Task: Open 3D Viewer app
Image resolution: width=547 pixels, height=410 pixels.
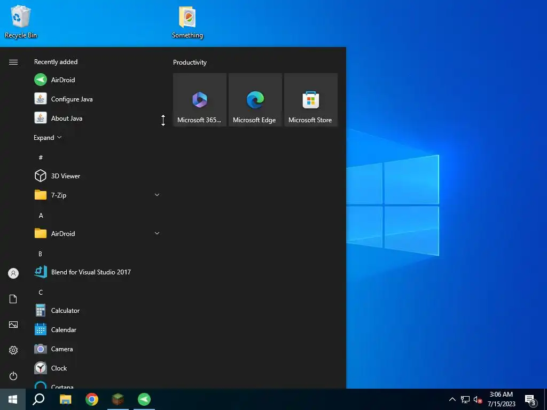Action: tap(97, 176)
